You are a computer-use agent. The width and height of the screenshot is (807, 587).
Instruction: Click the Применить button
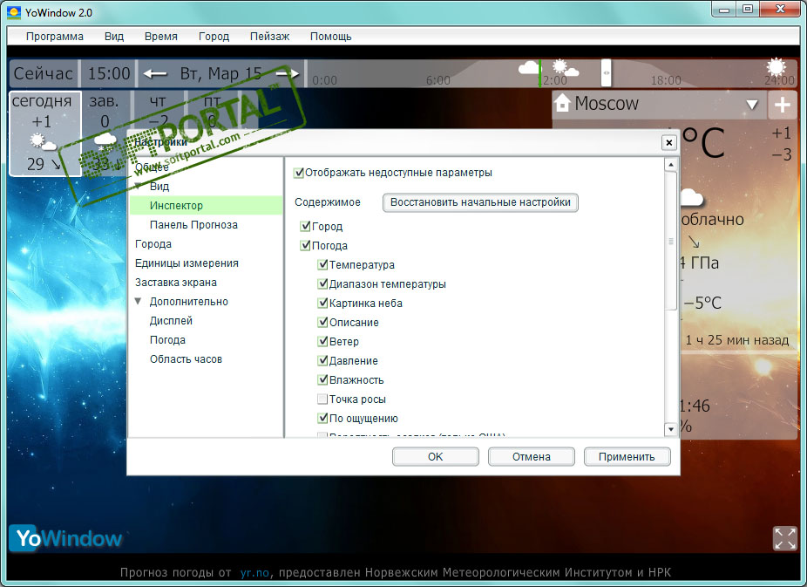627,457
